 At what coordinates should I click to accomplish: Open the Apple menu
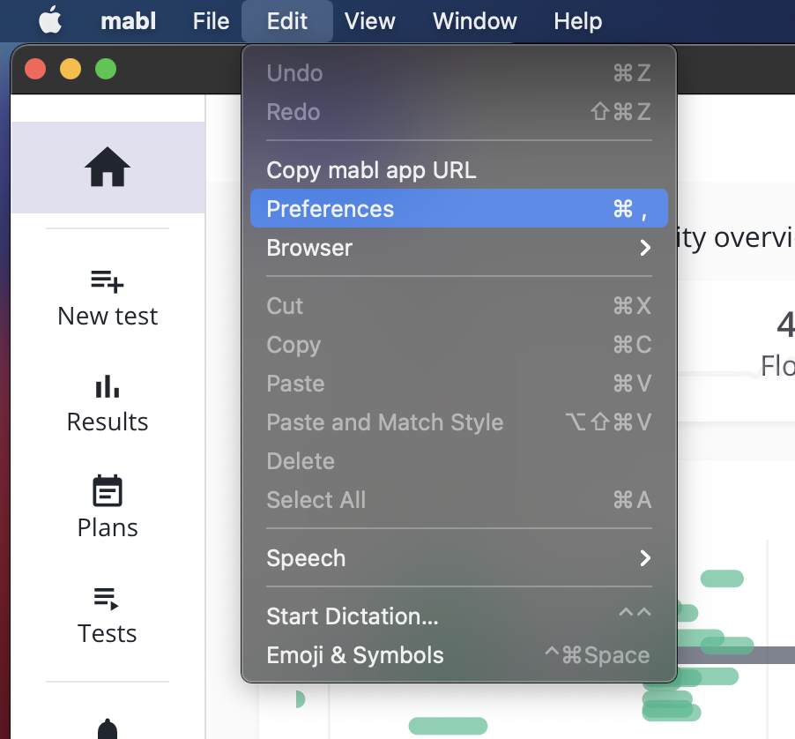point(50,21)
